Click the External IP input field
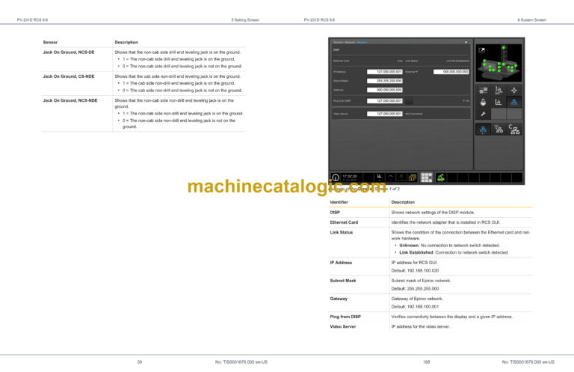 (x=451, y=72)
